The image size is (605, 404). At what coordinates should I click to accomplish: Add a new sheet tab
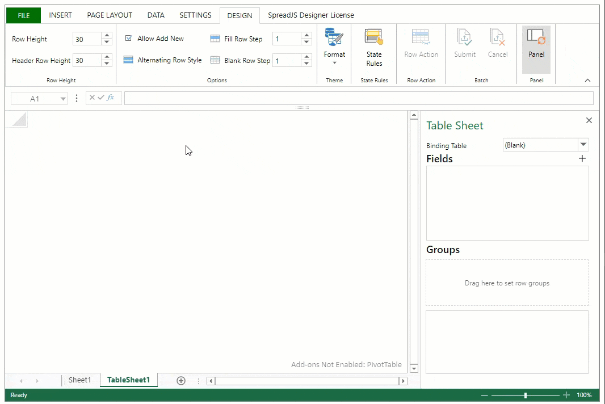[x=181, y=381]
